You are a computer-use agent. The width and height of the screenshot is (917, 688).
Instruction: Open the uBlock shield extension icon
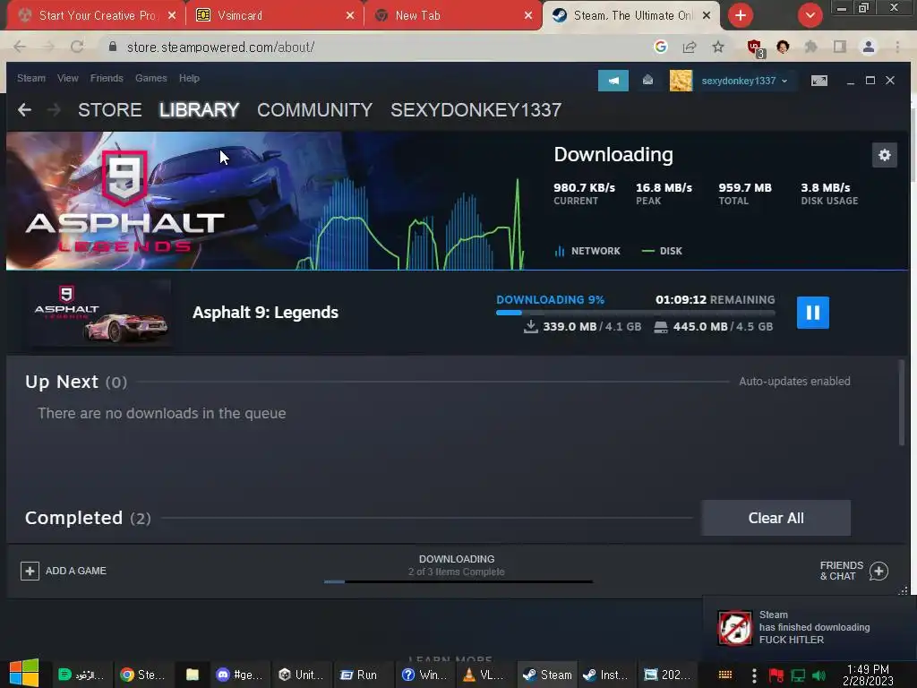tap(755, 47)
